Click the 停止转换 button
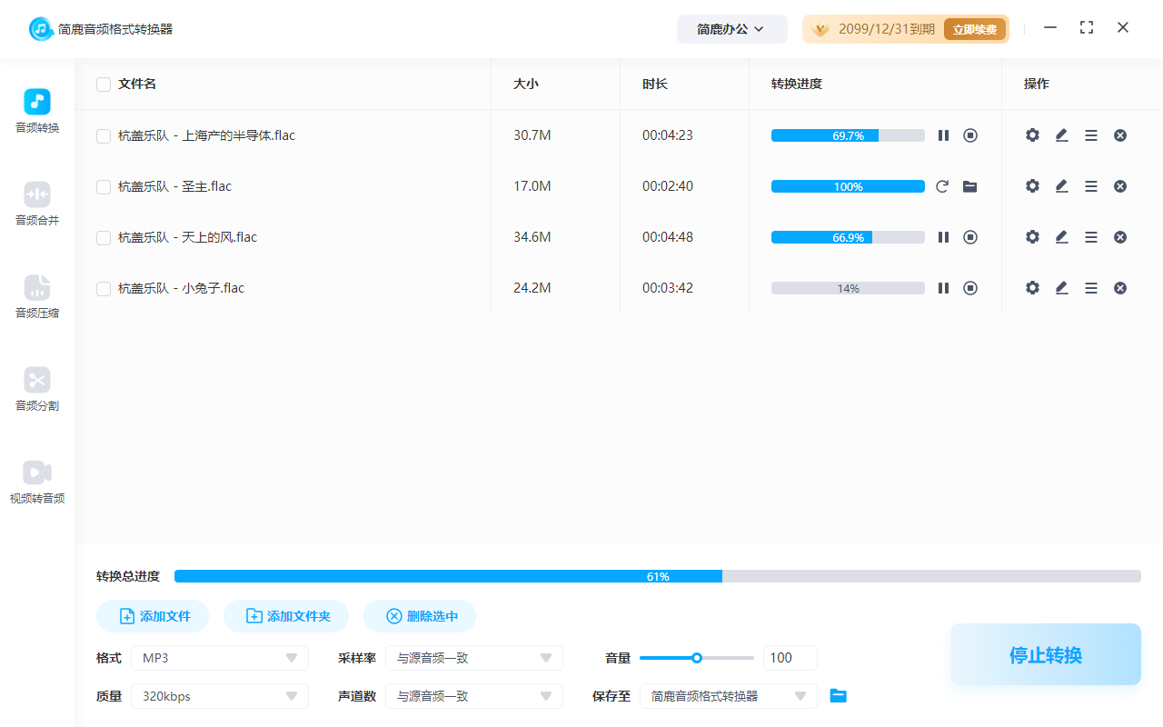 1045,654
